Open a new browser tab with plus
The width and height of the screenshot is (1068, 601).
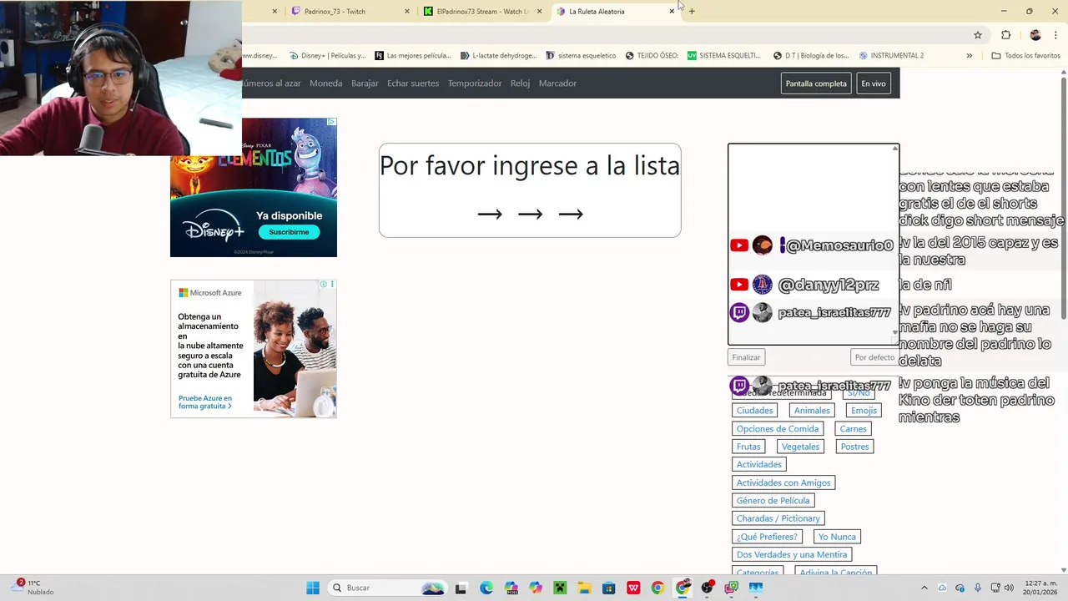pyautogui.click(x=692, y=11)
